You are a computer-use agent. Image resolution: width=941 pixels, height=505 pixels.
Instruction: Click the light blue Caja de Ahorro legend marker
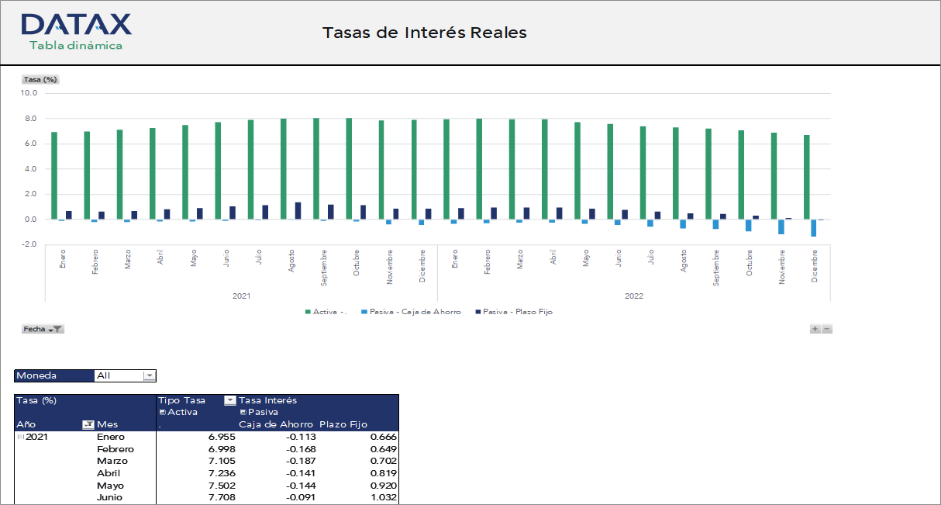tap(364, 312)
